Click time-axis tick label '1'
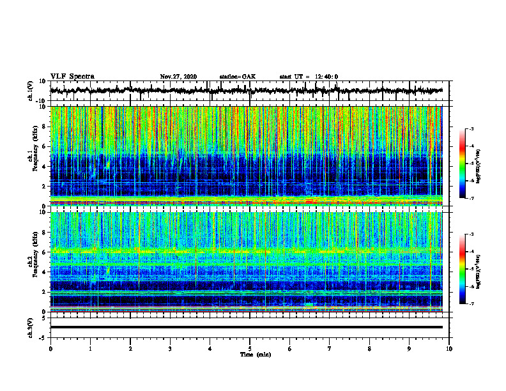 (90, 349)
